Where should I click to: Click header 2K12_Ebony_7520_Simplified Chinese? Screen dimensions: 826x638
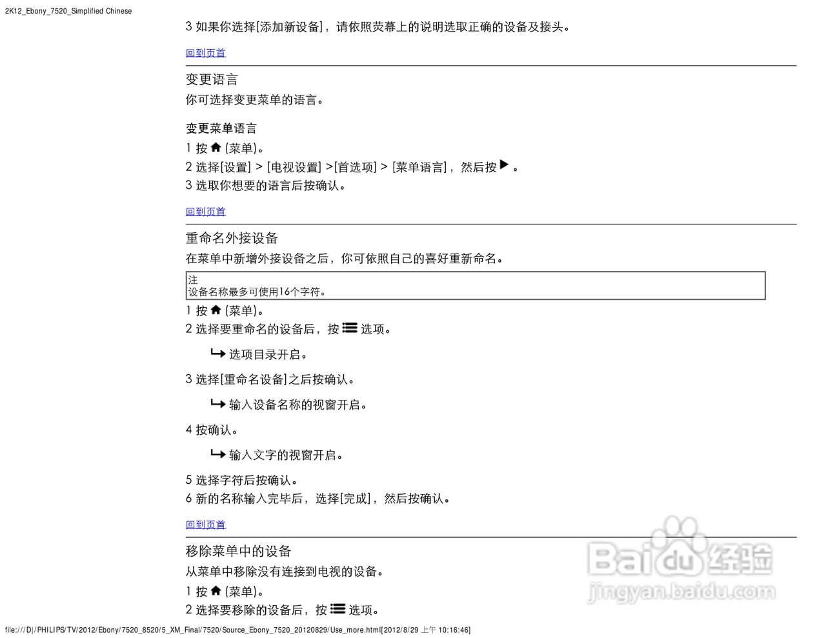(68, 11)
